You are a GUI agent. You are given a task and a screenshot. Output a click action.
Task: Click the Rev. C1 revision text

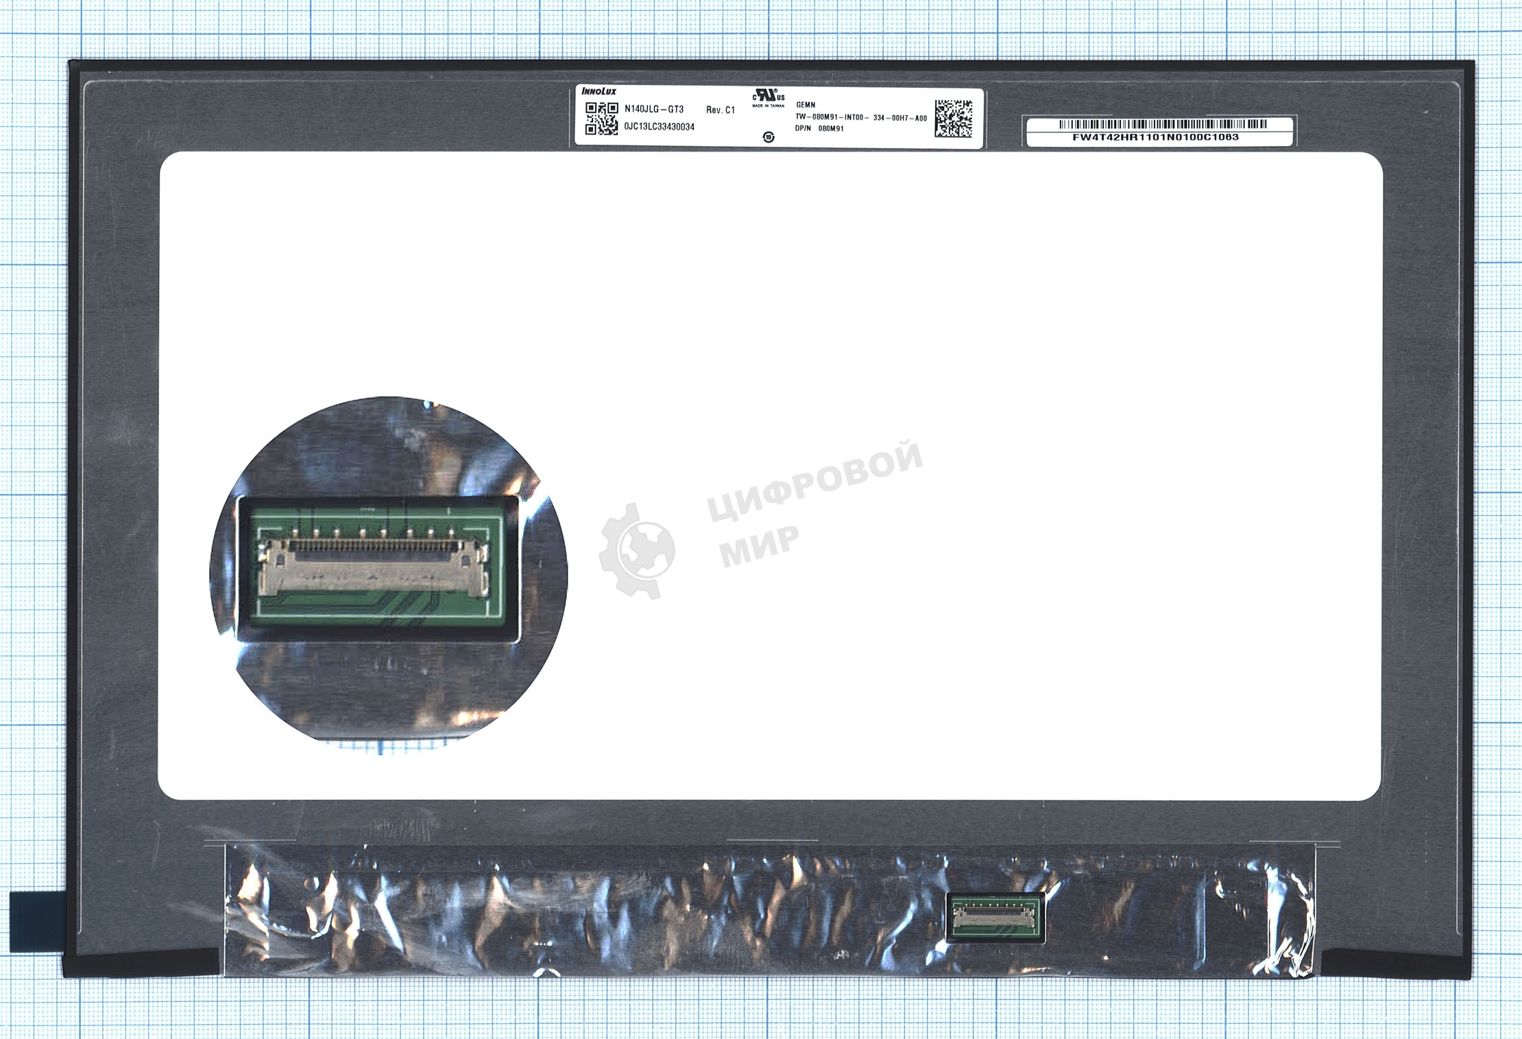click(x=720, y=110)
